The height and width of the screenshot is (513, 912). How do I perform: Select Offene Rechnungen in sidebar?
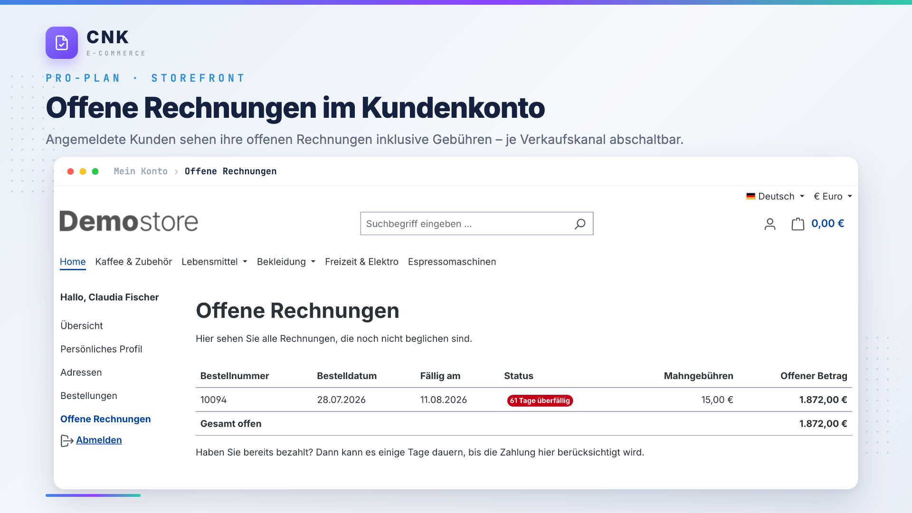tap(105, 419)
